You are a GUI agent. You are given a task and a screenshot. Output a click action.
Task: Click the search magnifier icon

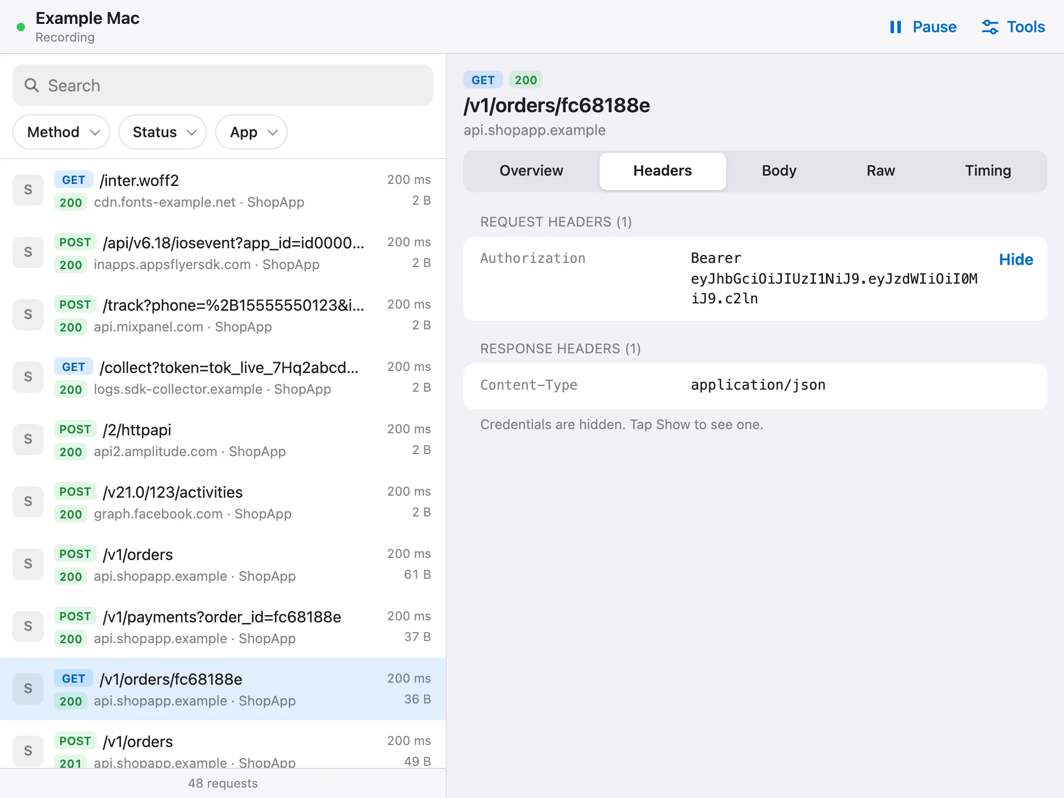point(32,85)
